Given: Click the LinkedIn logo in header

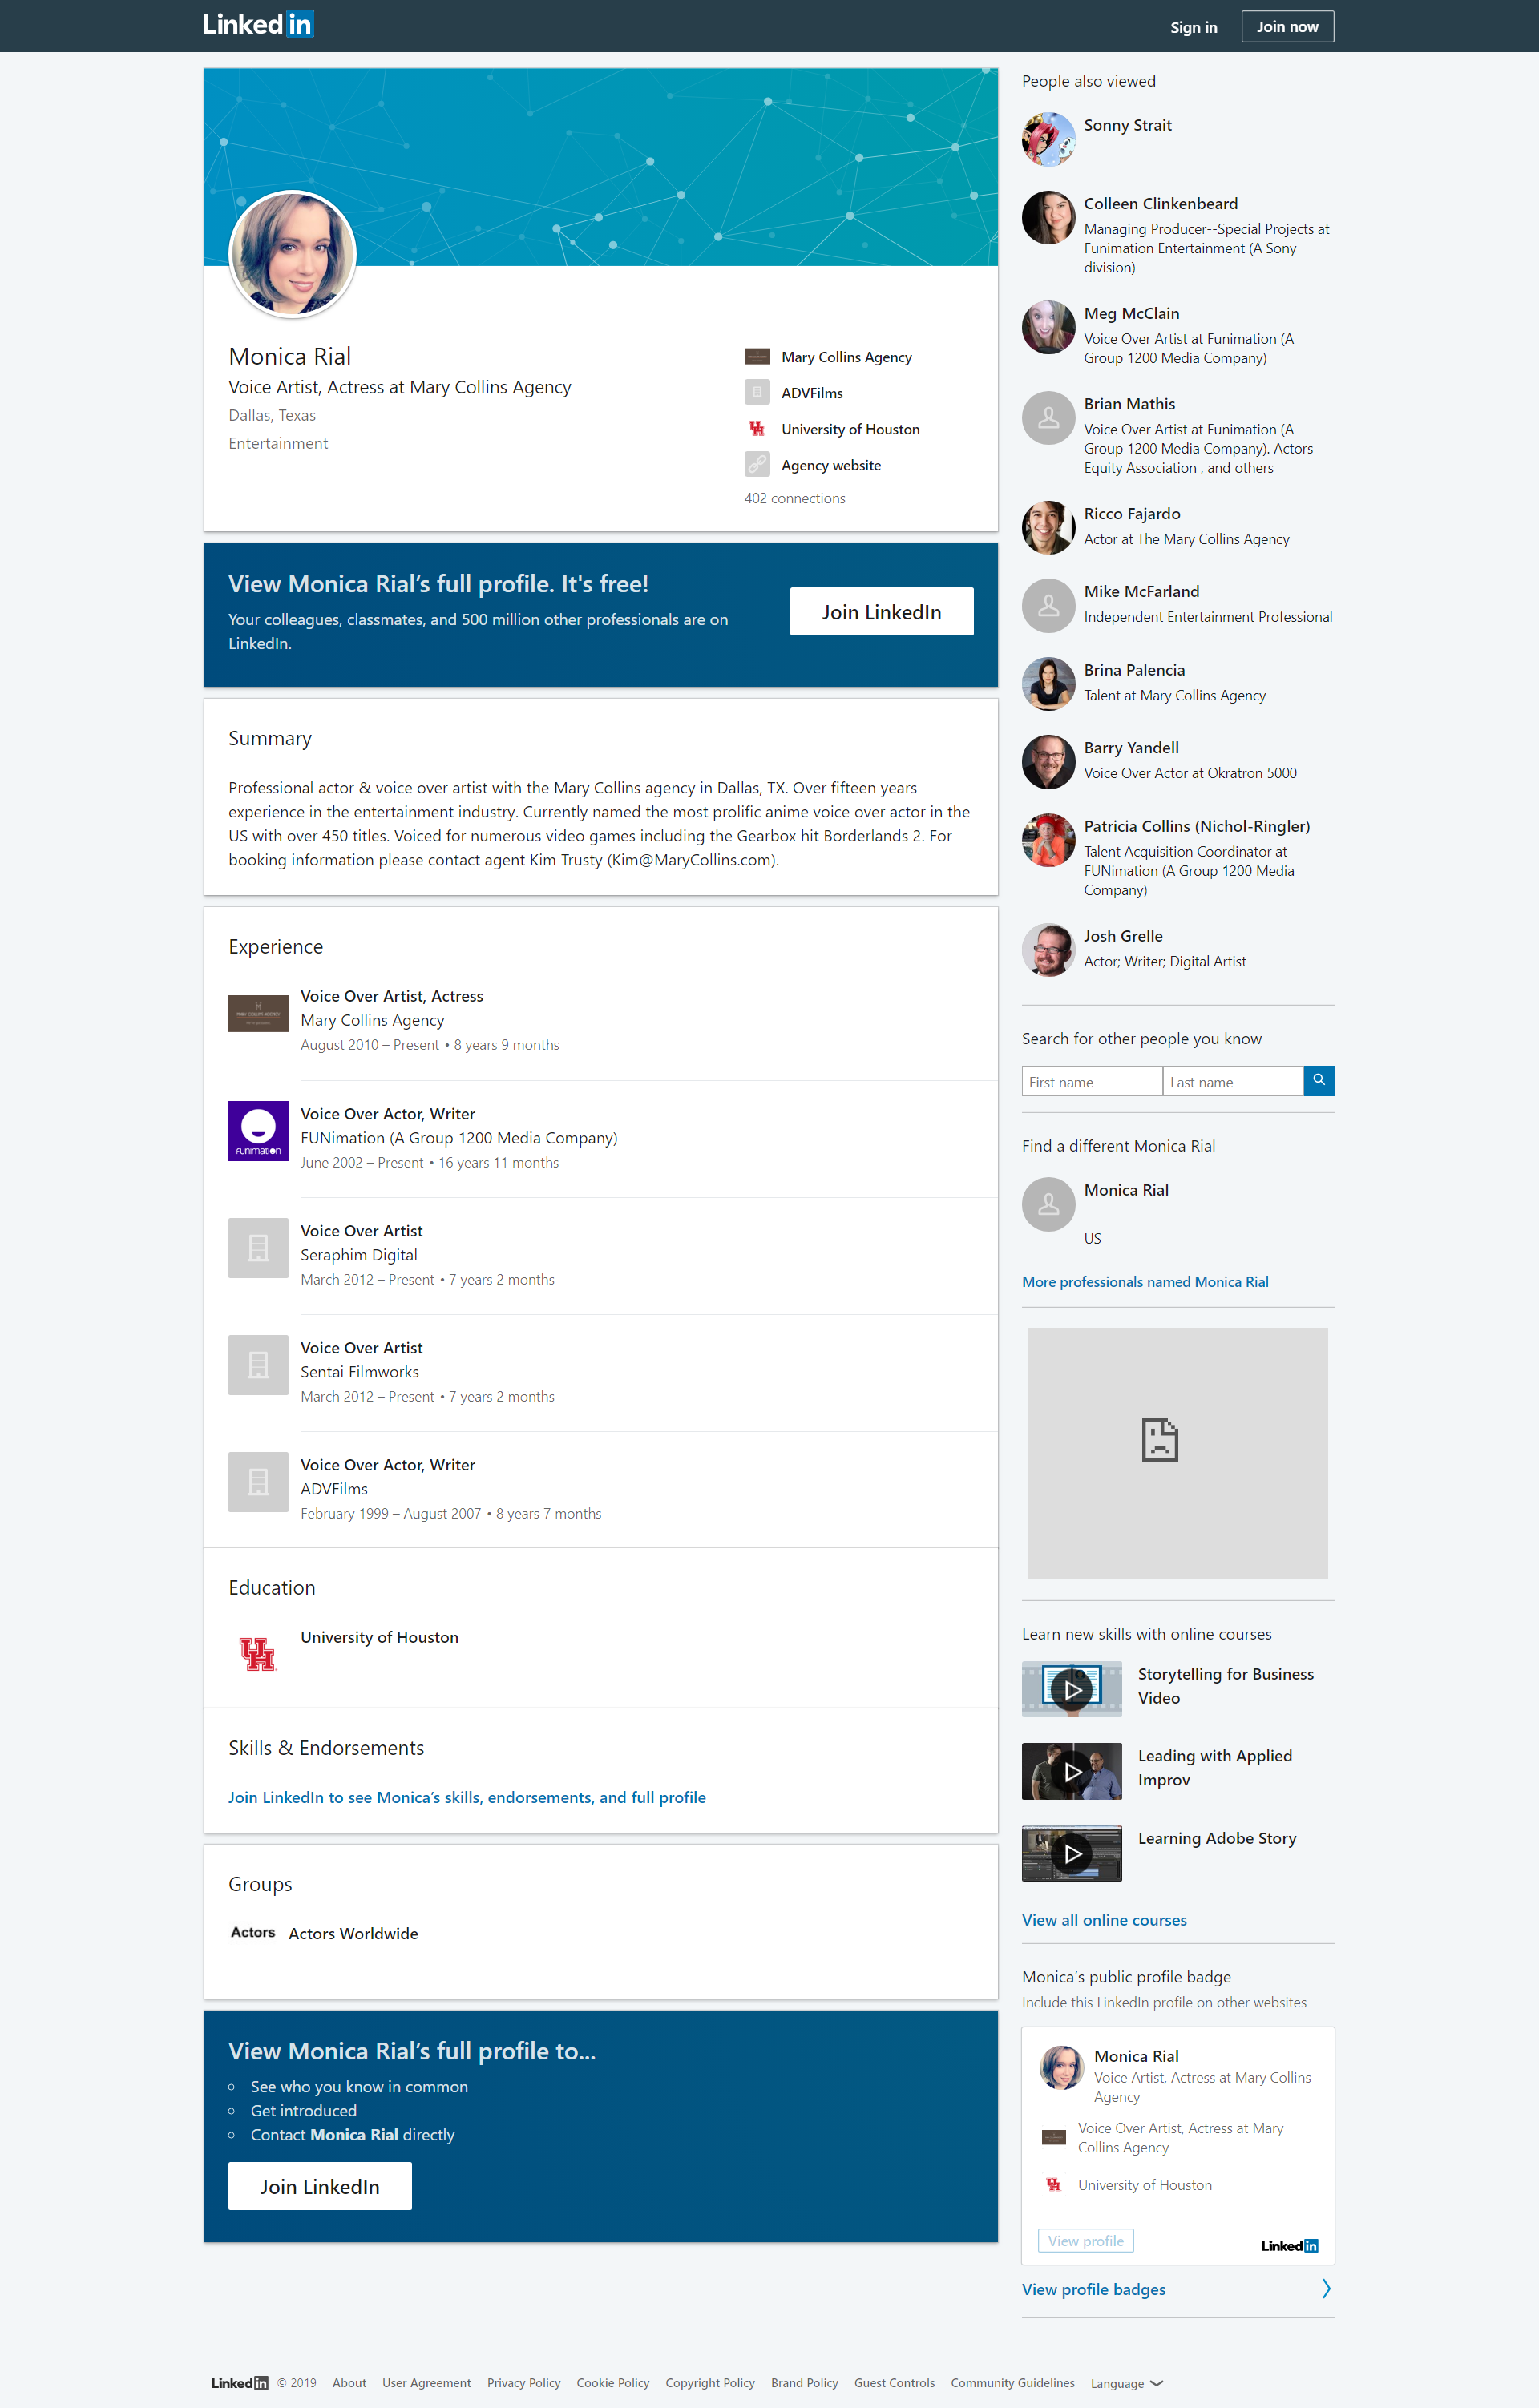Looking at the screenshot, I should coord(258,24).
